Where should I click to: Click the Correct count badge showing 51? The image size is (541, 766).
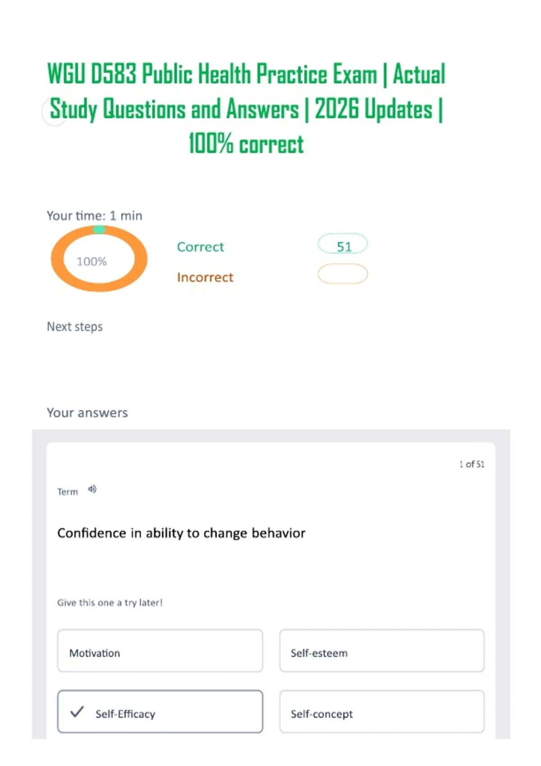343,245
